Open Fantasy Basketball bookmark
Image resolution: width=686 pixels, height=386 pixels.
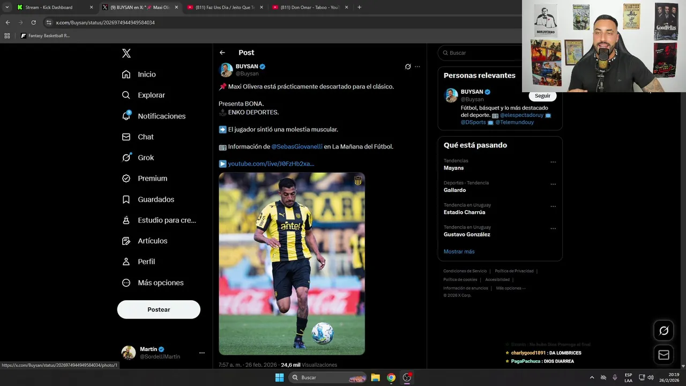45,36
